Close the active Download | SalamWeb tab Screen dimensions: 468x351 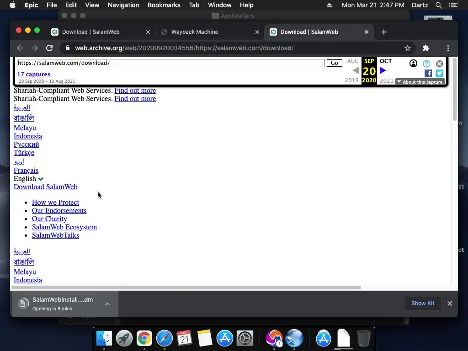click(x=367, y=32)
